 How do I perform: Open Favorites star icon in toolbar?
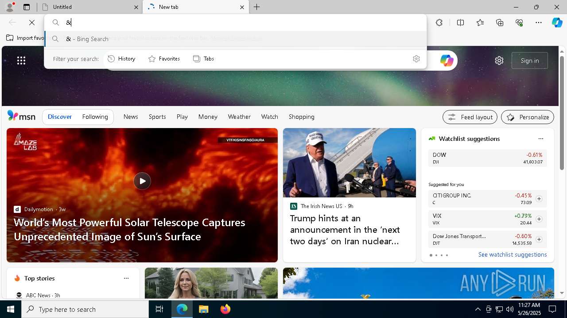[x=480, y=23]
